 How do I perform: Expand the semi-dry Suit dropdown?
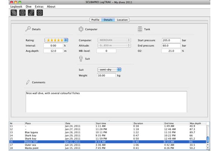click(109, 69)
